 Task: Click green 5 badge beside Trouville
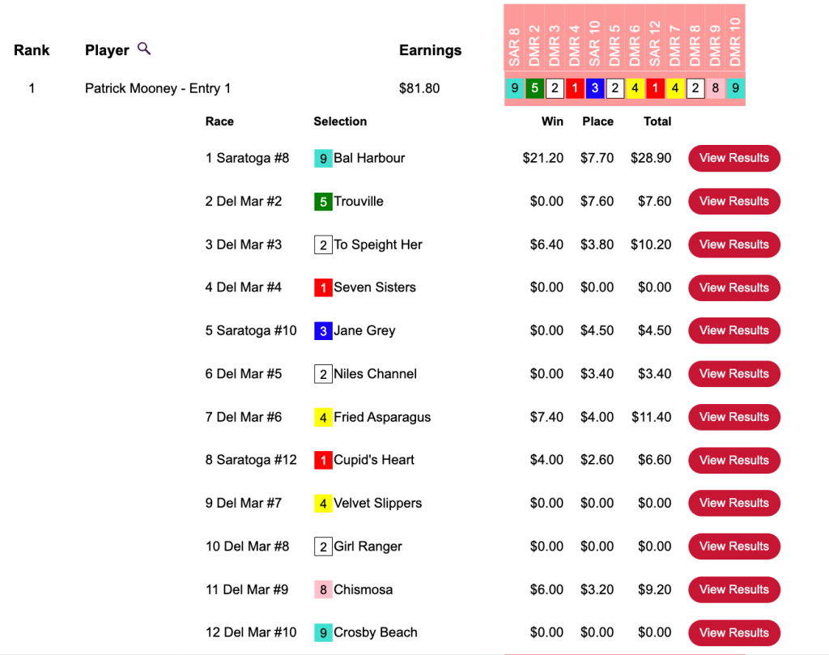click(323, 202)
